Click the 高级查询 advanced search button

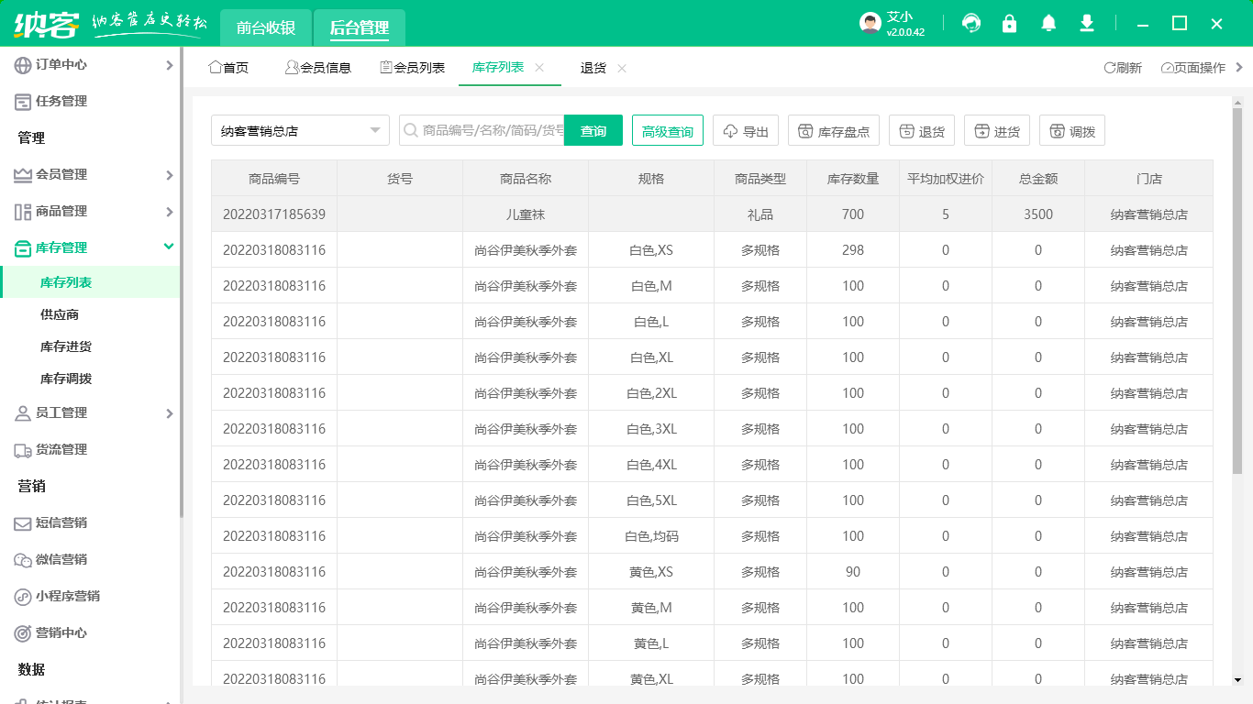coord(667,129)
